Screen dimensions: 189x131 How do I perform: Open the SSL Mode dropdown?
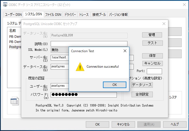[x=60, y=50]
